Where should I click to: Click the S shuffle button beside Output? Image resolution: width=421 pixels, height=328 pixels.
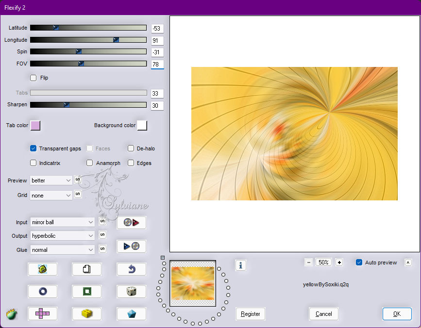pyautogui.click(x=102, y=235)
